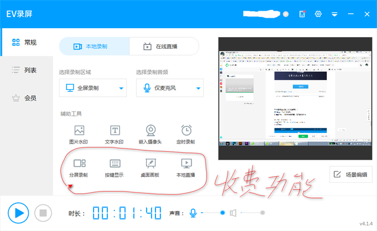Toggle the speaker icon in the bottom bar
The width and height of the screenshot is (377, 231).
point(233,213)
